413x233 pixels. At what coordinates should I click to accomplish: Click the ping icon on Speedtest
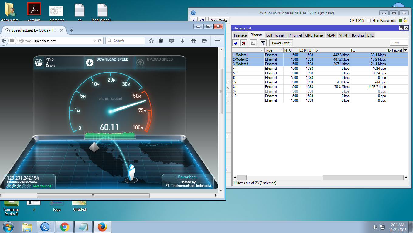click(39, 62)
